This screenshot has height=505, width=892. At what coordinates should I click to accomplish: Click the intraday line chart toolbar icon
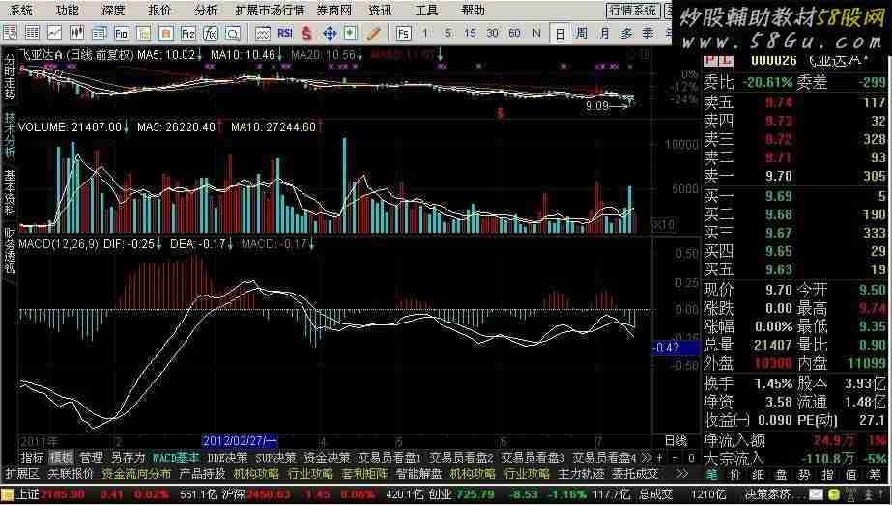(55, 33)
